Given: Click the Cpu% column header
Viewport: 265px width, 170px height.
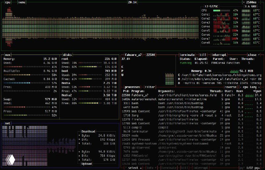Looking at the screenshot, I should pyautogui.click(x=257, y=91).
